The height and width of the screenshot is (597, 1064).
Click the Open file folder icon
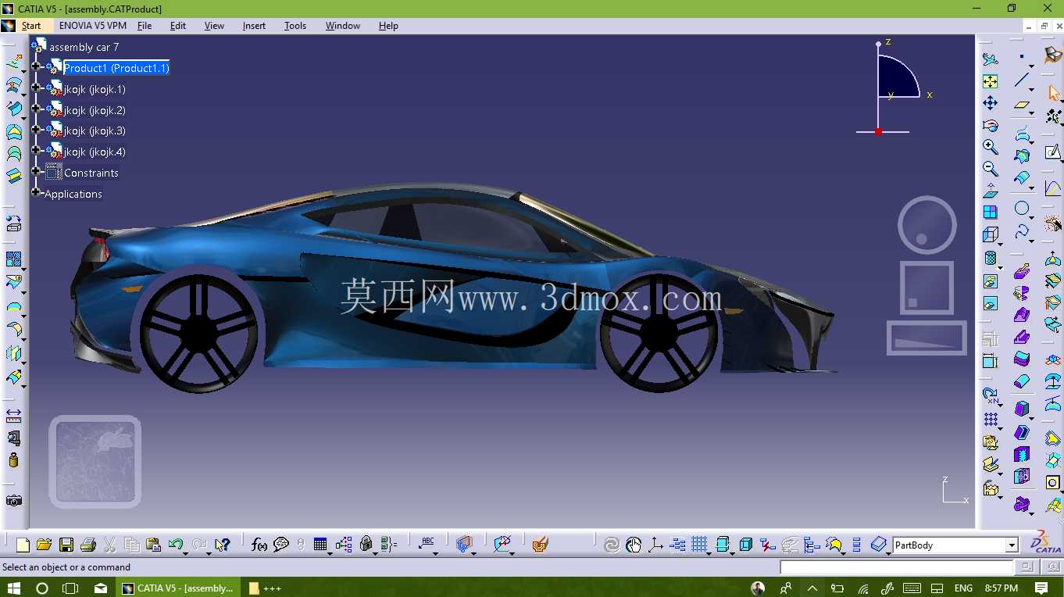point(44,545)
